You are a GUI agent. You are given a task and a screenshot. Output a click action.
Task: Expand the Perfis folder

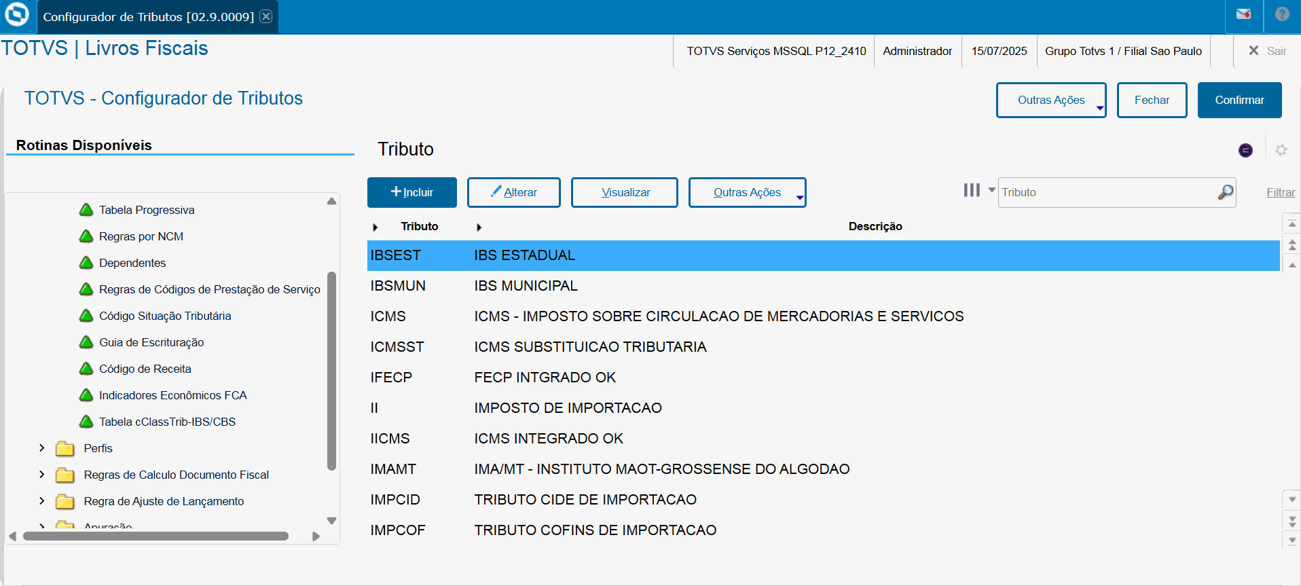pos(42,448)
